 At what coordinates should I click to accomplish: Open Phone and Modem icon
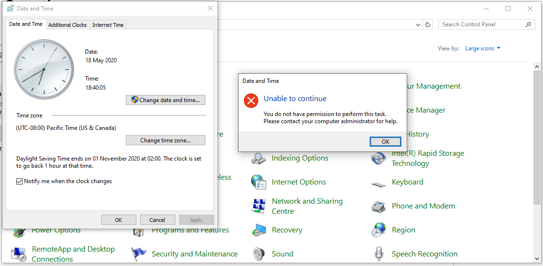[378, 206]
